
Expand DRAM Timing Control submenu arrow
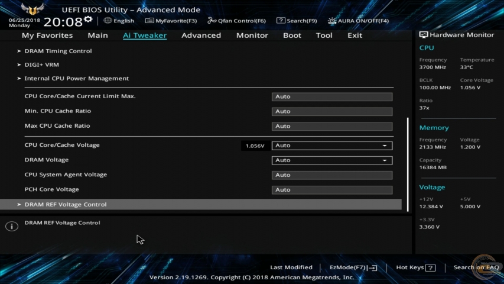[x=19, y=51]
